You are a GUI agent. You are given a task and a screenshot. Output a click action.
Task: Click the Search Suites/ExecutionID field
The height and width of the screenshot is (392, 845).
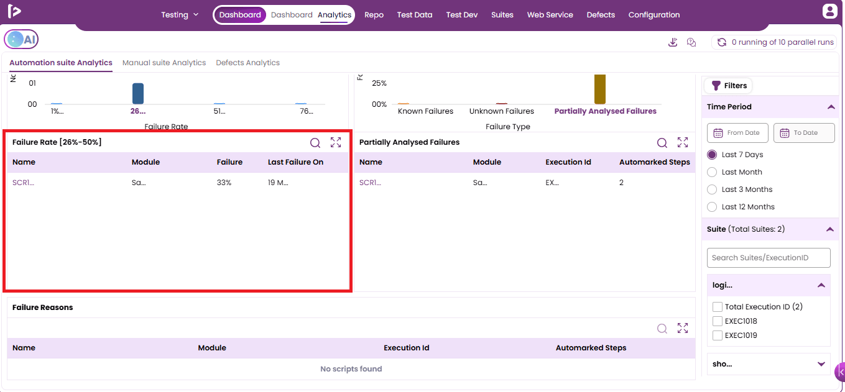click(x=769, y=258)
